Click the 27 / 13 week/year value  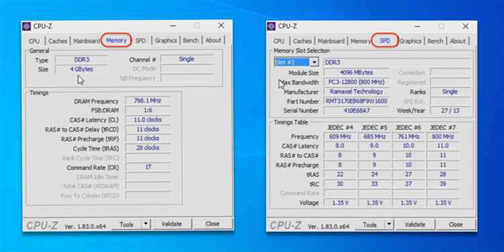pos(450,111)
